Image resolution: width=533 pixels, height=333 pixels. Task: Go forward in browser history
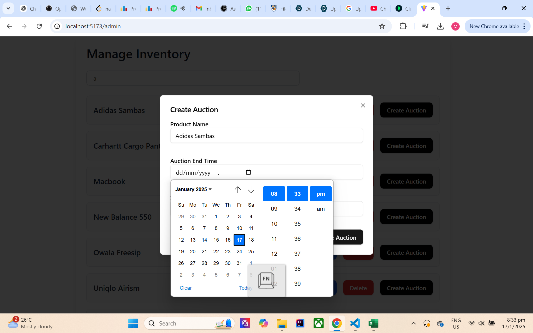24,26
